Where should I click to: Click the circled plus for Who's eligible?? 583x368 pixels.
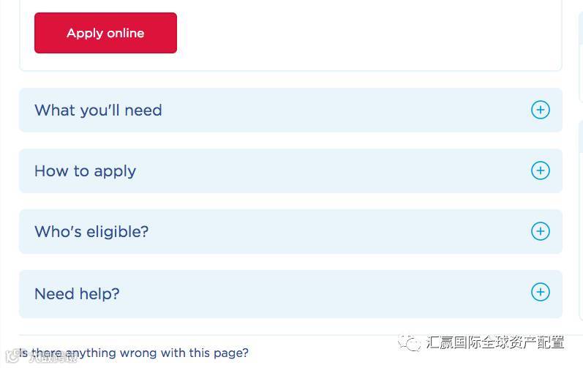(541, 231)
